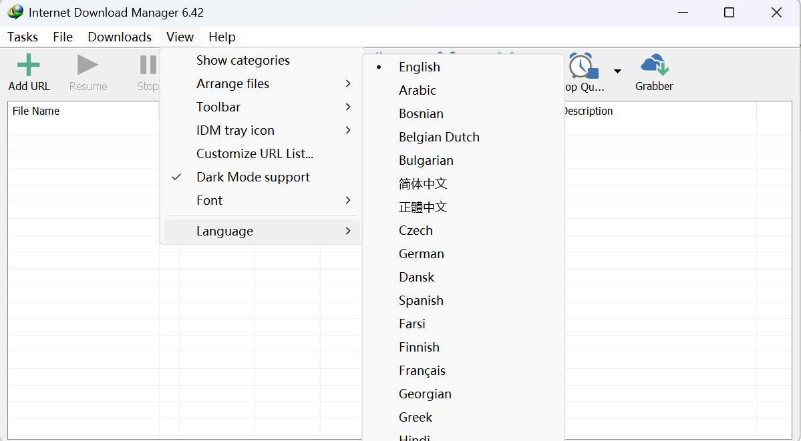Expand Arrange files submenu

(262, 83)
